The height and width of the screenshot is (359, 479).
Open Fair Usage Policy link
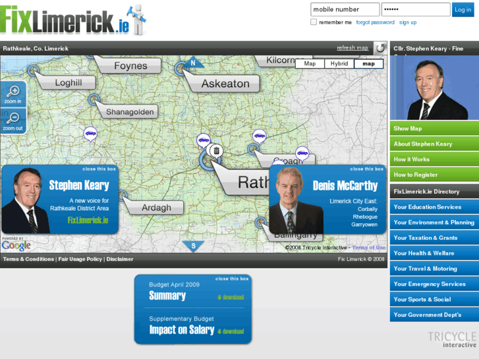(x=80, y=259)
